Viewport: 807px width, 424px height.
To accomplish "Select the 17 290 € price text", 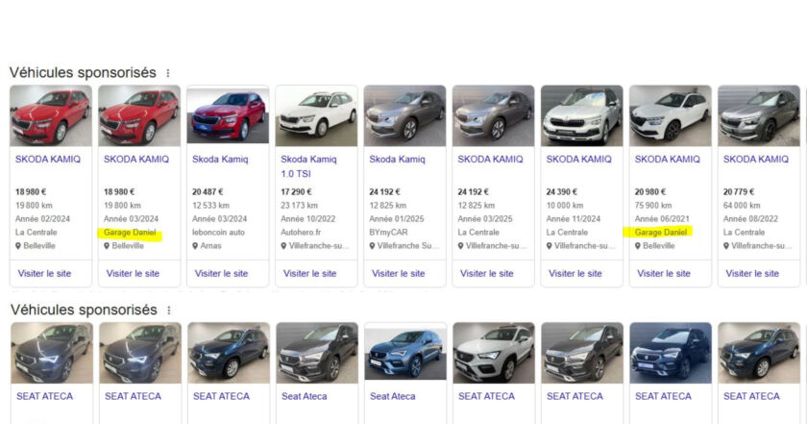I will (x=297, y=191).
